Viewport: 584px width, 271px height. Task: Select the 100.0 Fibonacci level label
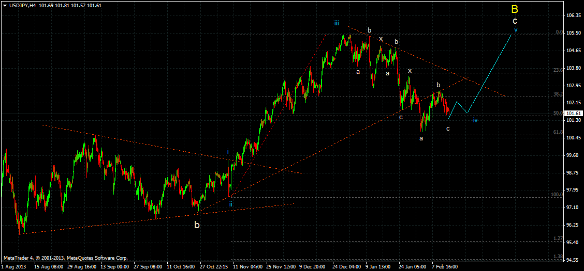coord(557,194)
